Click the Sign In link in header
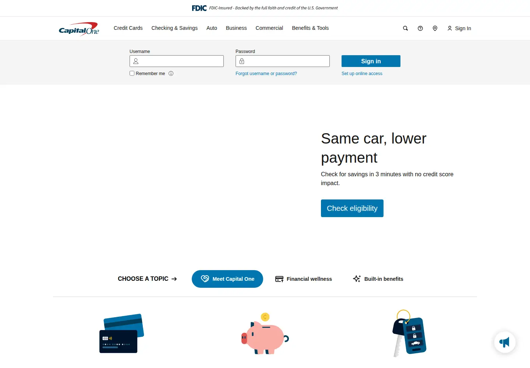 click(x=459, y=28)
